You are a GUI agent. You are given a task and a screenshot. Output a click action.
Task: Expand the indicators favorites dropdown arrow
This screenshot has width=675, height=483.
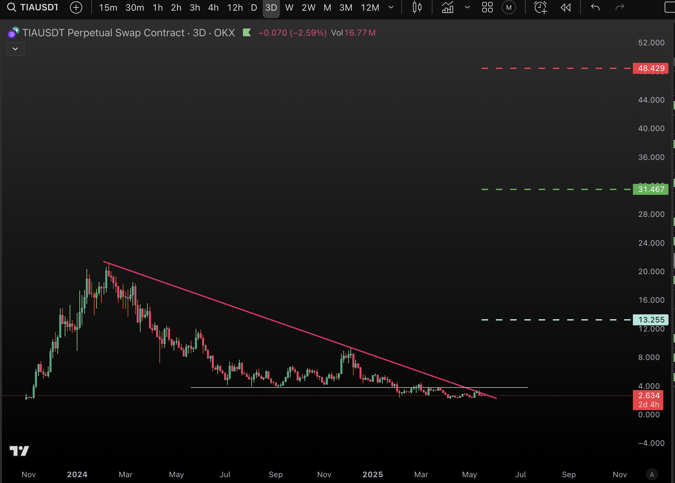467,7
